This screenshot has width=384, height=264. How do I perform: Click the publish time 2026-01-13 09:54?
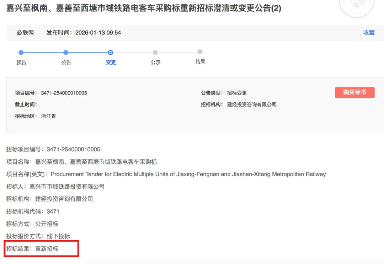click(98, 33)
